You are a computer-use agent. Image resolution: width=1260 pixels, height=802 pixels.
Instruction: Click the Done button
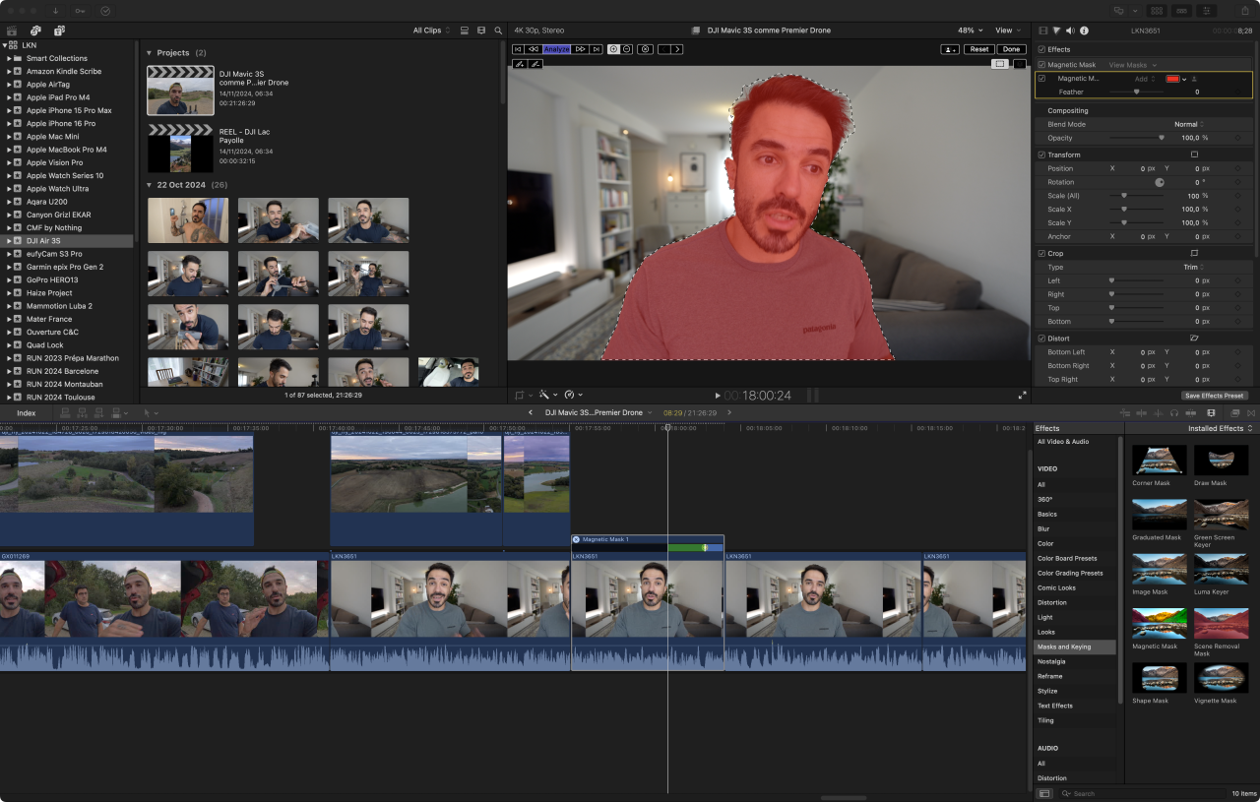(x=1011, y=49)
